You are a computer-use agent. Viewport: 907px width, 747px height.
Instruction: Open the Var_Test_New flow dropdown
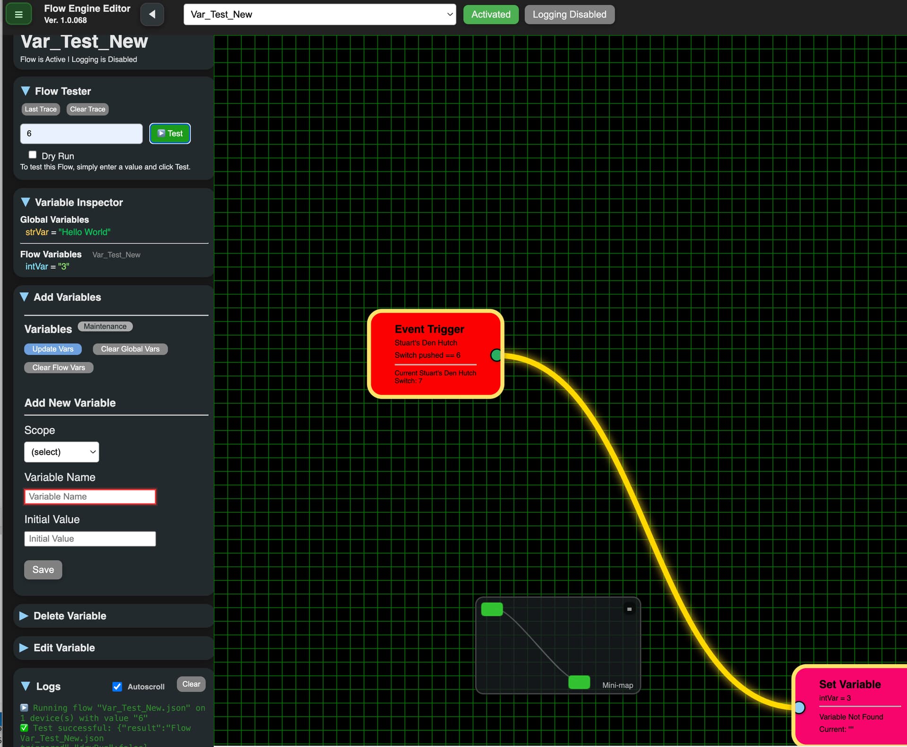[x=319, y=14]
